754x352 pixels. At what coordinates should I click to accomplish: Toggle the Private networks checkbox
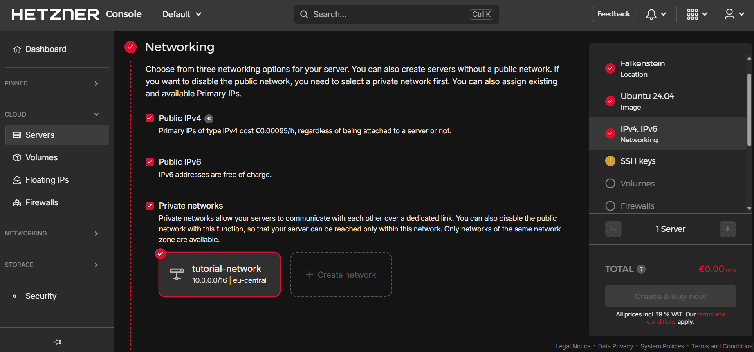[x=150, y=206]
